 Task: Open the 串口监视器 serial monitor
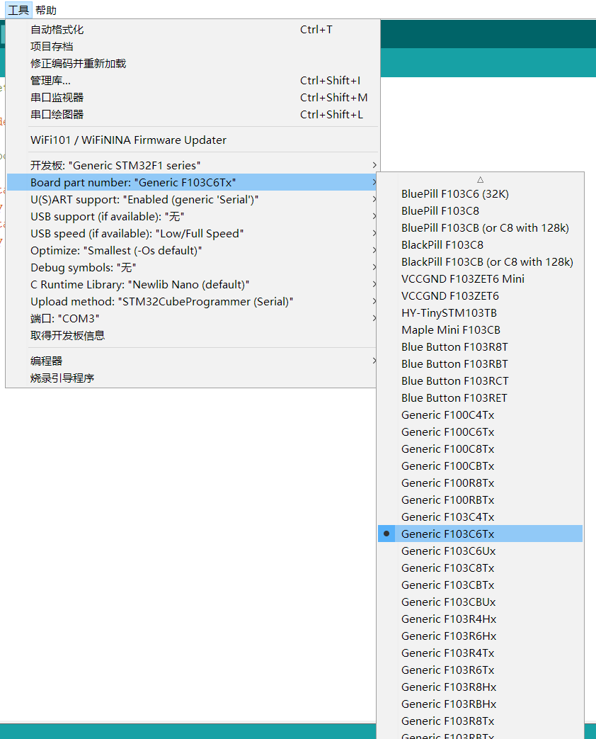[55, 97]
